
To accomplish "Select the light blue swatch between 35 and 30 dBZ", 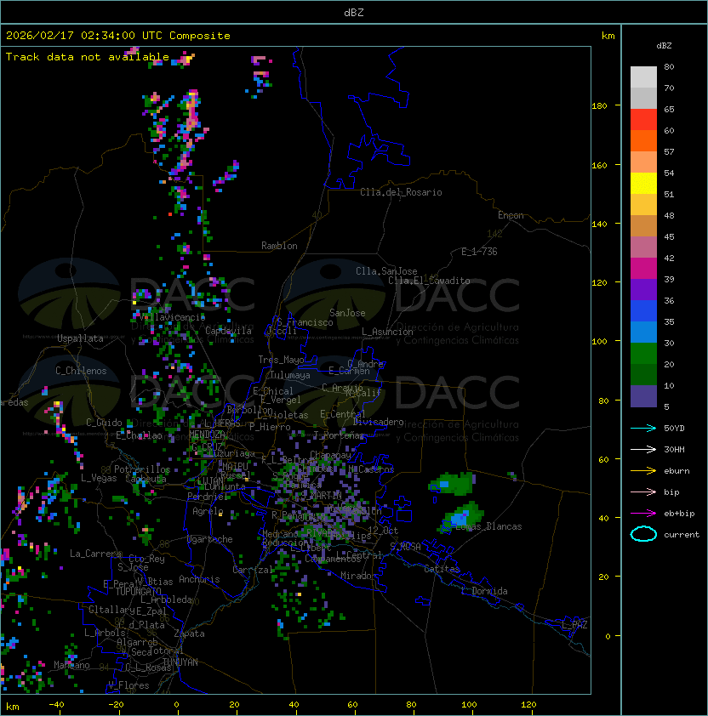I will 643,332.
